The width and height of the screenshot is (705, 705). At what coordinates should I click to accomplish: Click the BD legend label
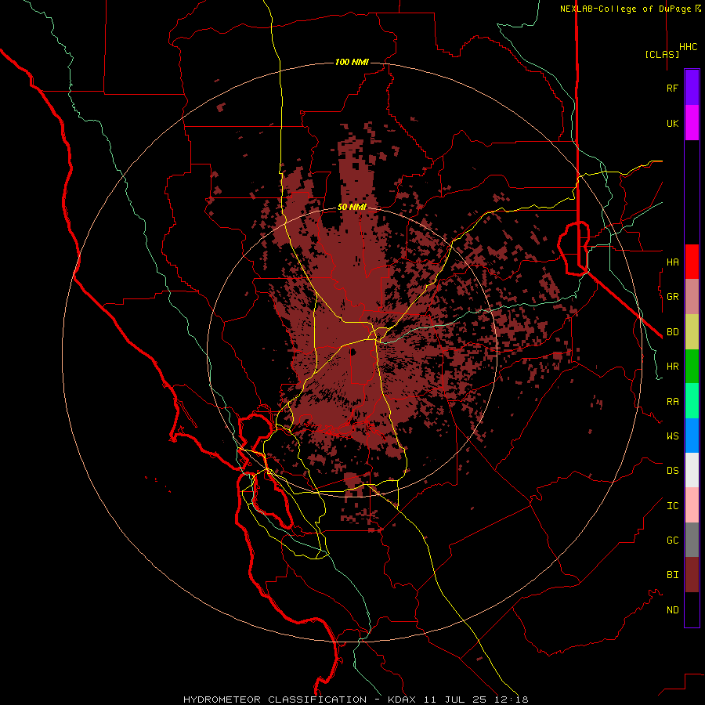click(x=672, y=332)
